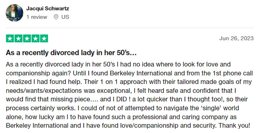Click the first green rating star

pyautogui.click(x=10, y=38)
